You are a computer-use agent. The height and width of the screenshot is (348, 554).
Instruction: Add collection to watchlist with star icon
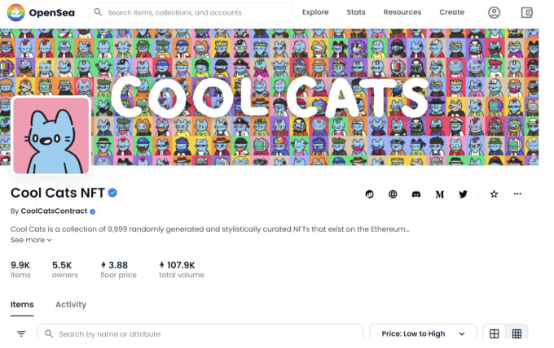pos(494,194)
